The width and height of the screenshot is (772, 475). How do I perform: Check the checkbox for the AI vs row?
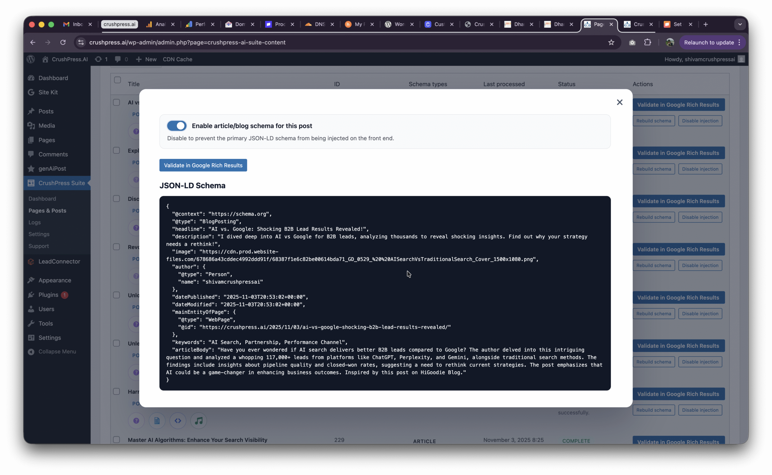pyautogui.click(x=116, y=102)
